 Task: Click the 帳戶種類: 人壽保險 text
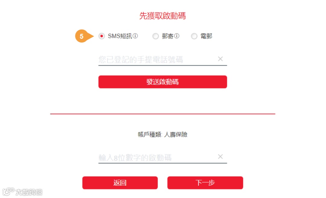[x=163, y=134]
